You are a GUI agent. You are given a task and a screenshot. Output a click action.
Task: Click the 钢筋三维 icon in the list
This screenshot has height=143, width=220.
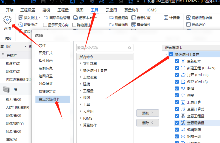[183, 136]
